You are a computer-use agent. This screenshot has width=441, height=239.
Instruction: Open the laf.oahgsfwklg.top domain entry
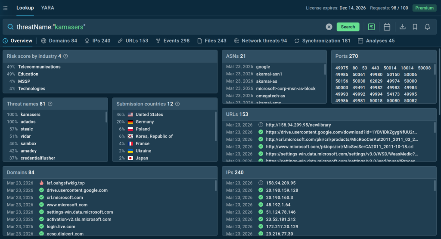coord(66,183)
